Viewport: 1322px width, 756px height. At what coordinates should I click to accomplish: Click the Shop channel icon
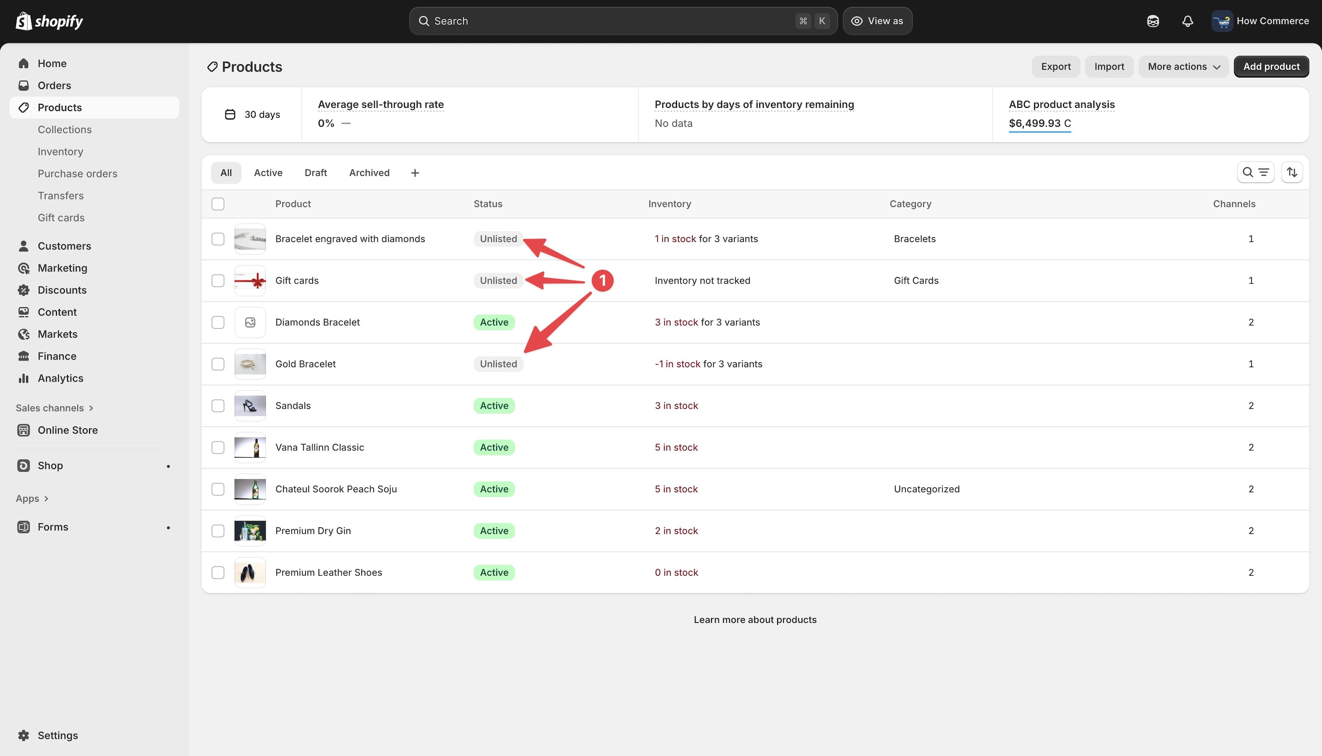click(23, 466)
